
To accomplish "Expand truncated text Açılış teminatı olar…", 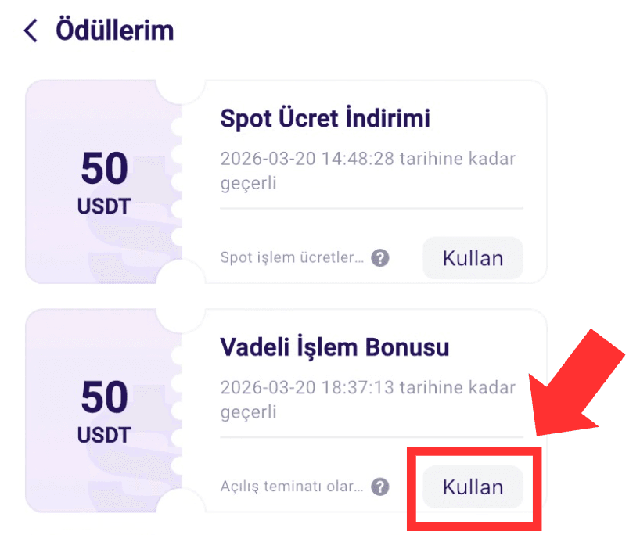I will (x=291, y=487).
